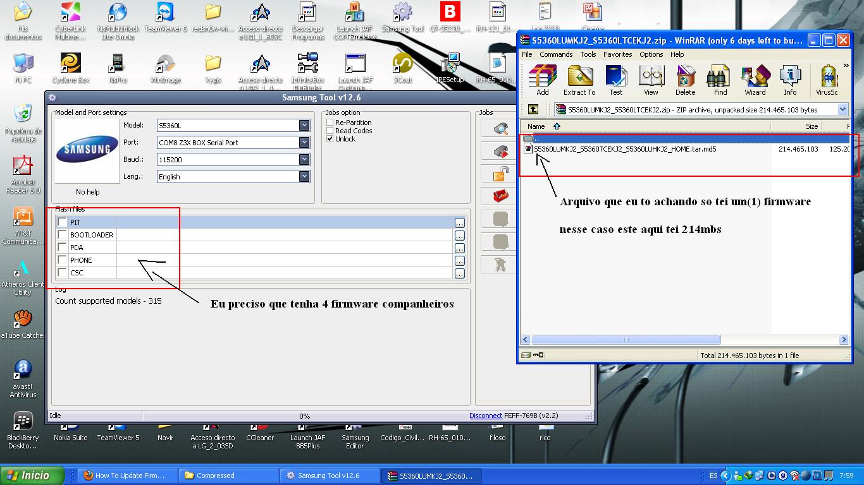Viewport: 864px width, 485px height.
Task: Browse for CSC file with its ... button
Action: pos(459,273)
